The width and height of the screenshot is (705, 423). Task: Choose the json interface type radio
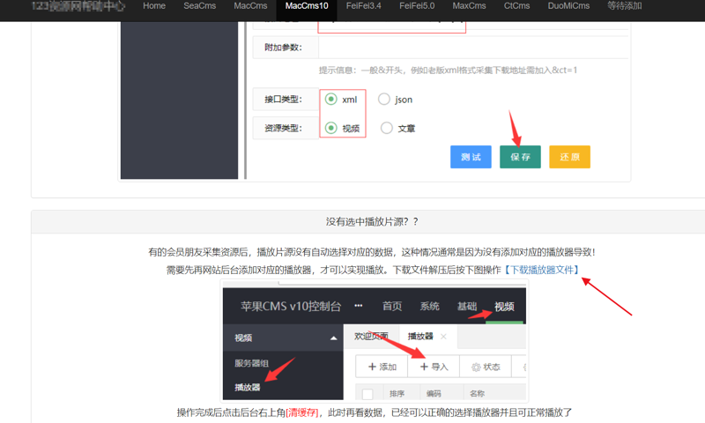pyautogui.click(x=384, y=100)
